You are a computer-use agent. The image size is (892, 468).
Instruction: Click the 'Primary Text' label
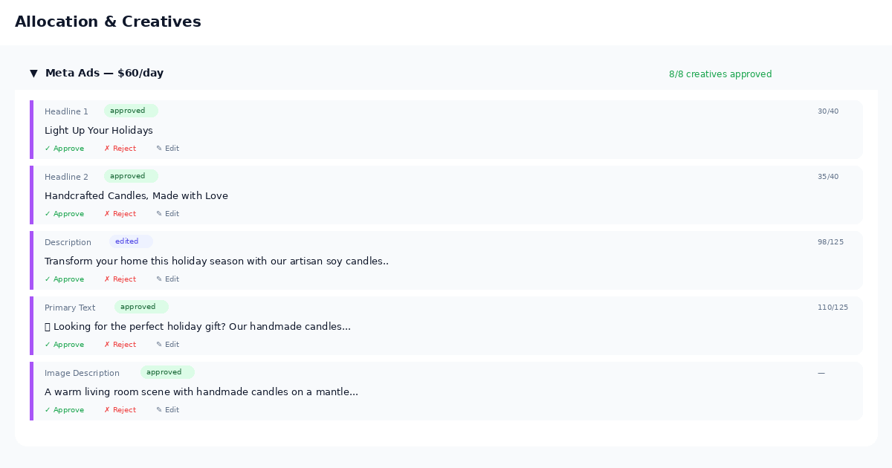[70, 308]
